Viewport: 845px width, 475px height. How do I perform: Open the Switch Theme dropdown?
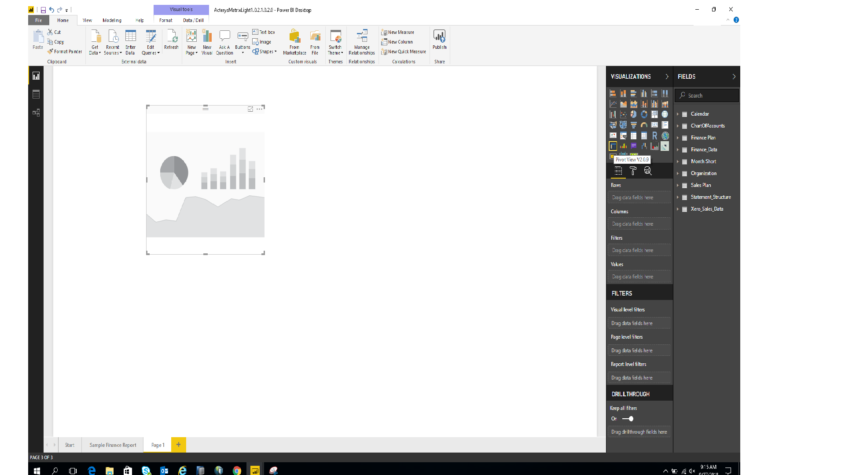coord(335,42)
